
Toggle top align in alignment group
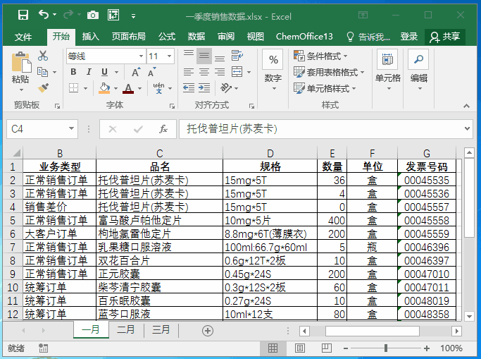coord(189,56)
